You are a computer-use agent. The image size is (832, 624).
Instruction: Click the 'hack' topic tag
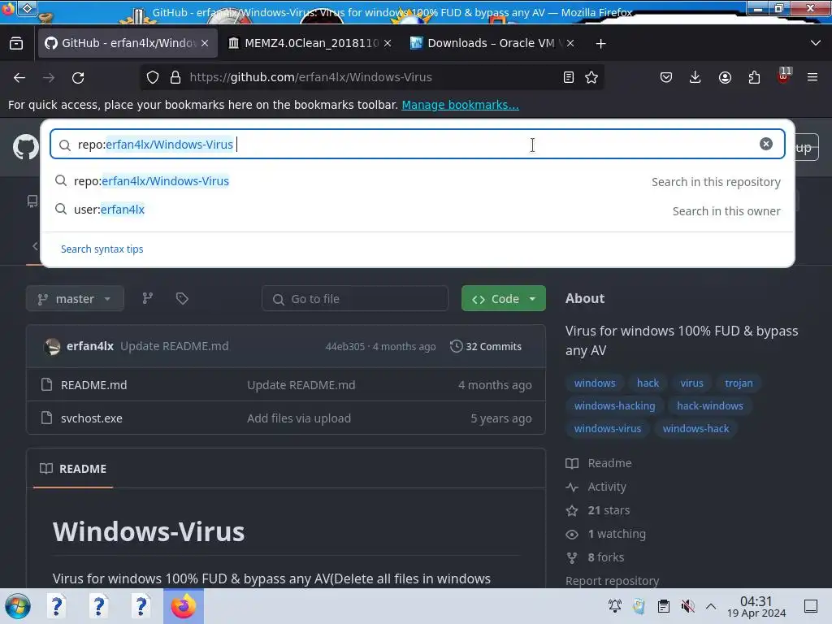pos(648,383)
